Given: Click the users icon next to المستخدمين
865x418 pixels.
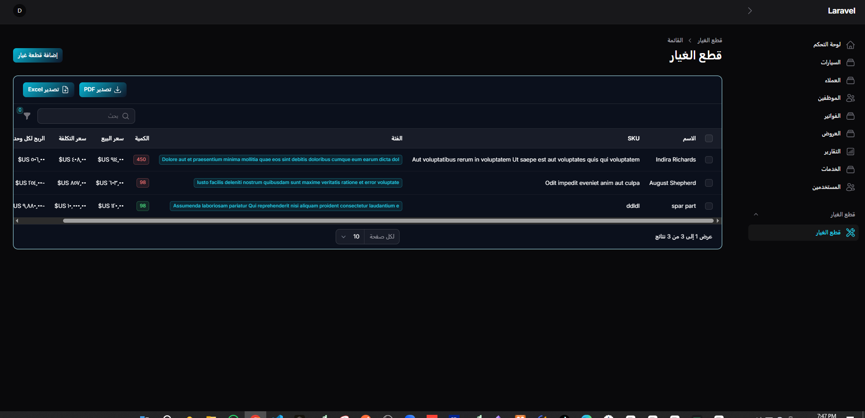Looking at the screenshot, I should tap(850, 187).
